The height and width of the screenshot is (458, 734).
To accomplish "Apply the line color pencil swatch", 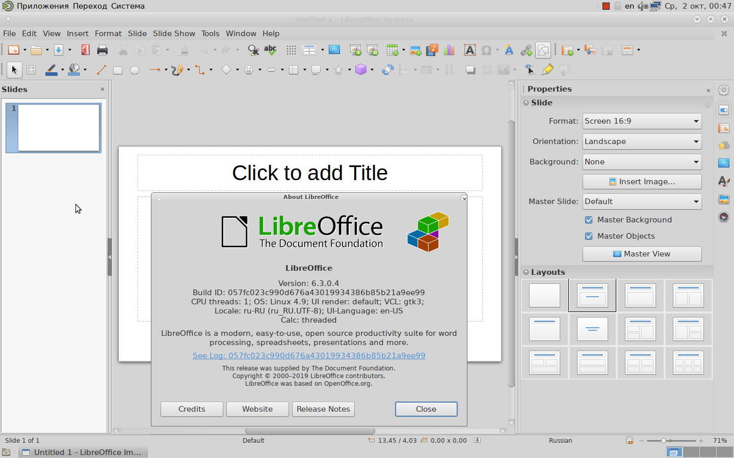I will point(51,70).
